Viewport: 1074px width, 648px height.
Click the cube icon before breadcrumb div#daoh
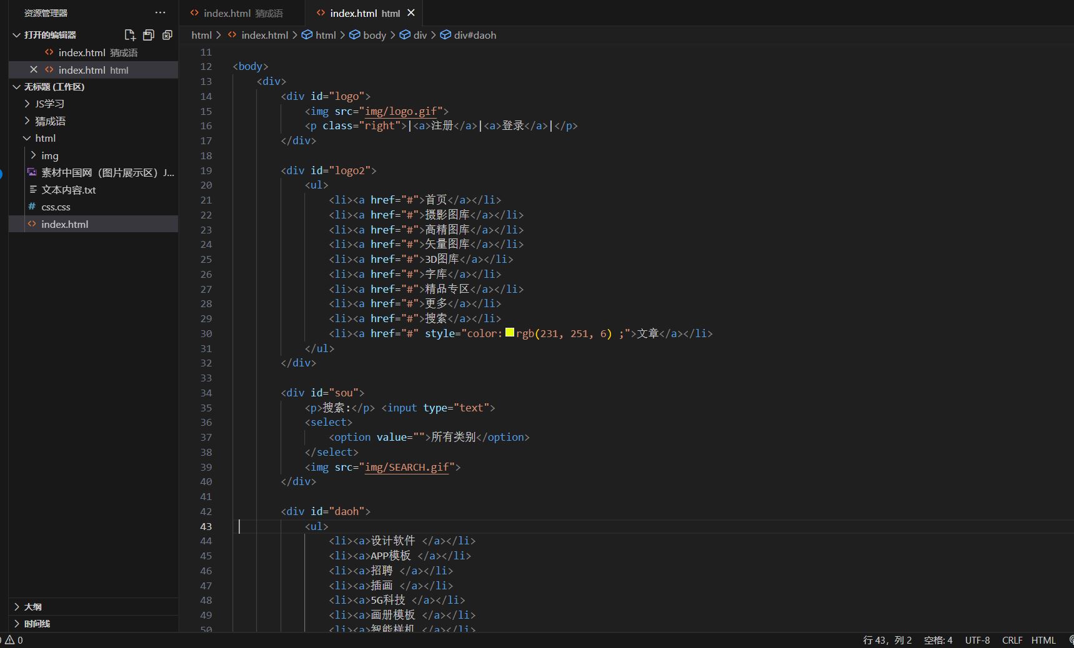[x=445, y=35]
